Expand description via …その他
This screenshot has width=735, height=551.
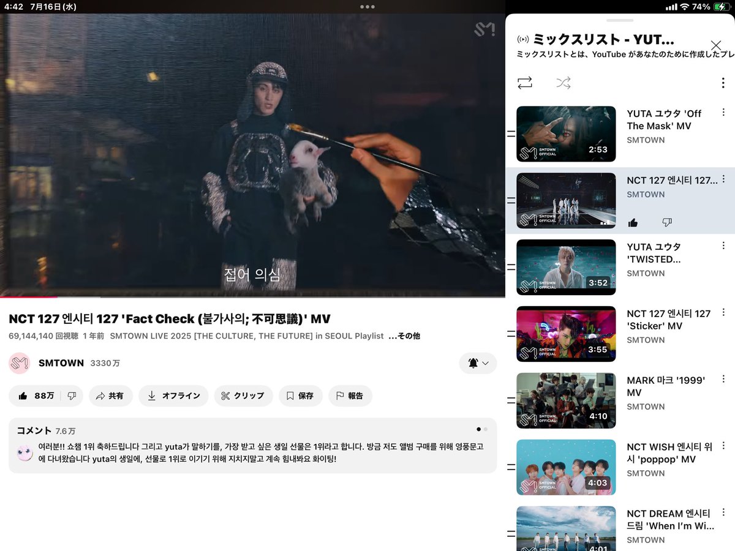point(404,336)
